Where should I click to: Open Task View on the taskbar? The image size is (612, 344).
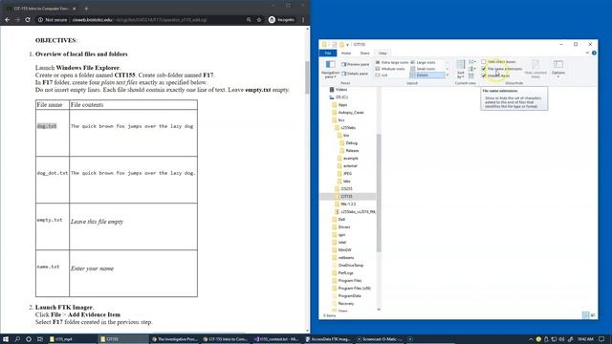tap(40, 339)
